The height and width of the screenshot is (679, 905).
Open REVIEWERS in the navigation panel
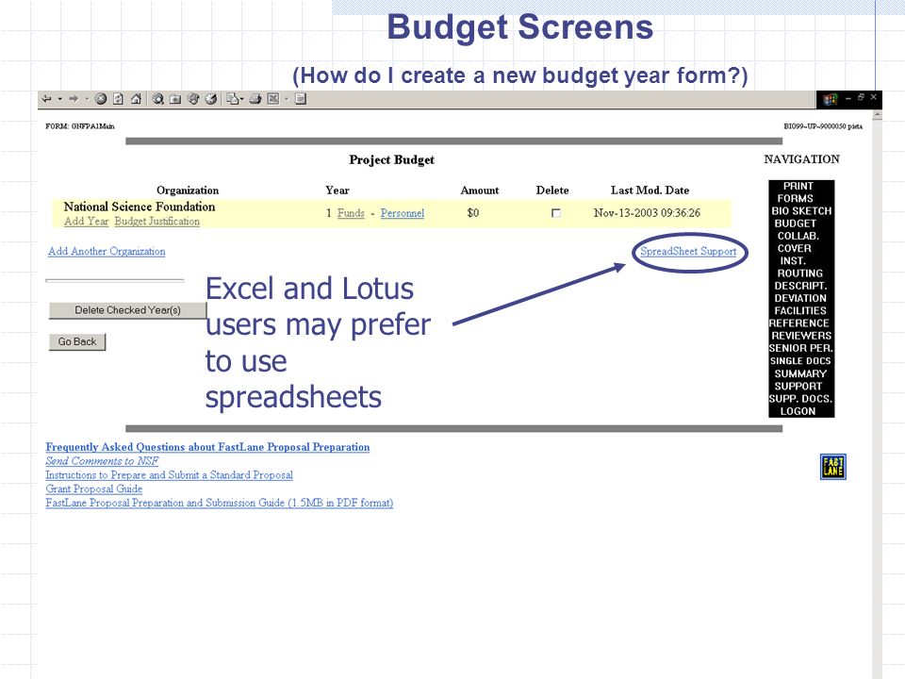(x=801, y=336)
